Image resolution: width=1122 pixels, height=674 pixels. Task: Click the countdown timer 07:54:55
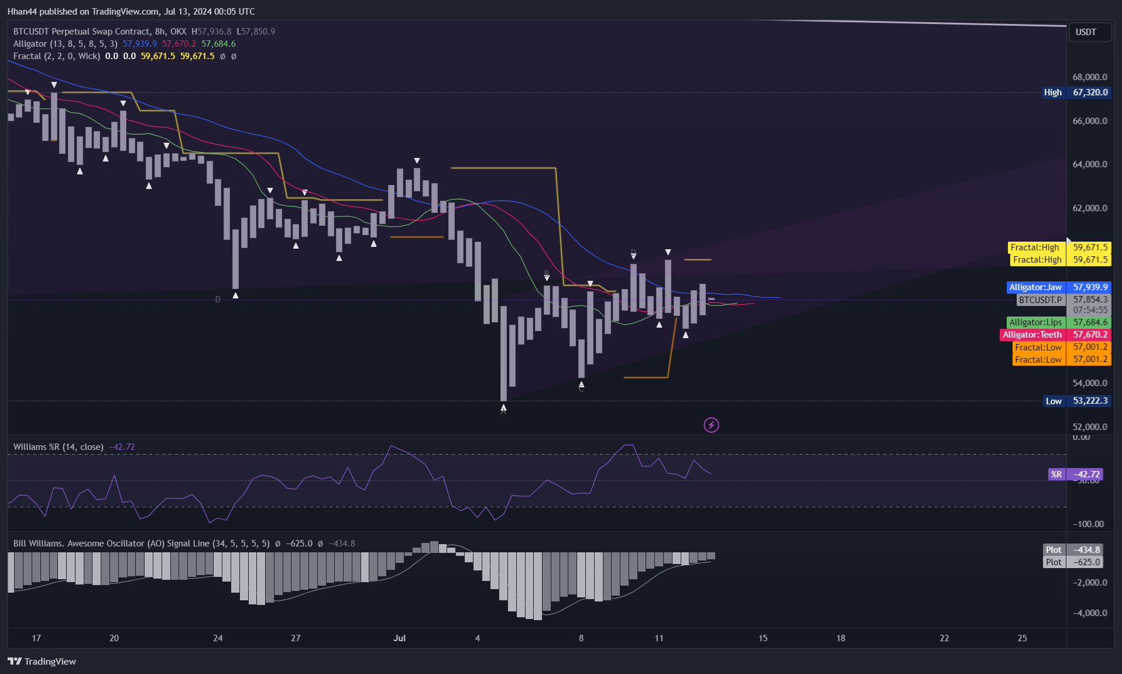pos(1090,310)
